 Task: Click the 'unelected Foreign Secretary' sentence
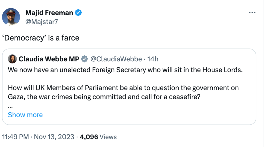coord(125,70)
